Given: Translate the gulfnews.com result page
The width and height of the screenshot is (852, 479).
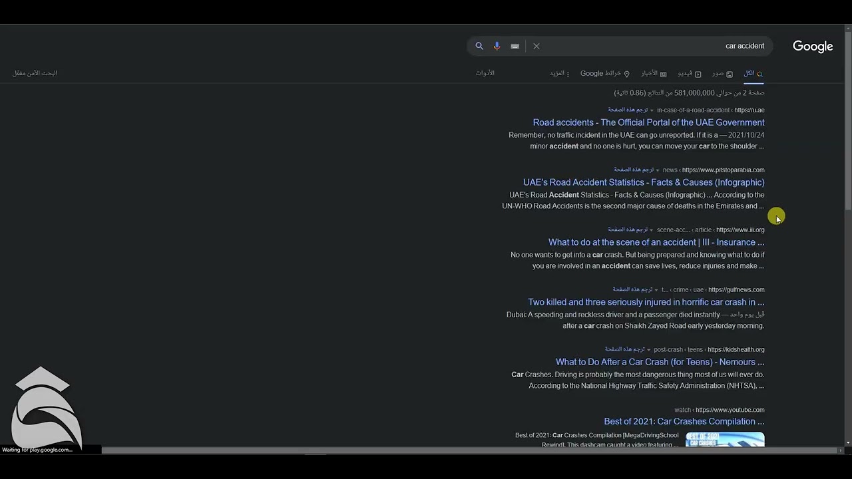Looking at the screenshot, I should tap(632, 289).
